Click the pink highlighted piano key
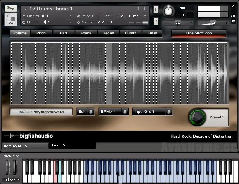239x184 pixels. pos(55,178)
